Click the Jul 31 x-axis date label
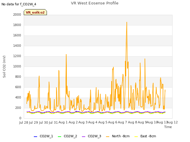 click(x=53, y=122)
